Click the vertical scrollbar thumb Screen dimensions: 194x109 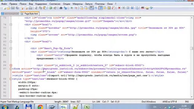[192, 48]
